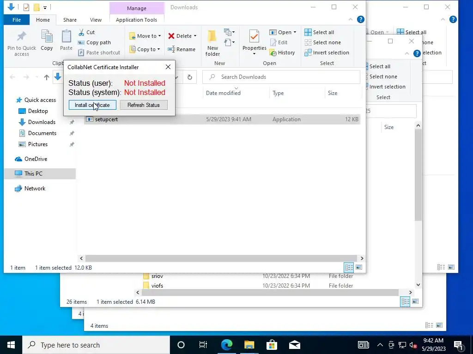Viewport: 473px width, 354px height.
Task: Switch to the Home ribbon tab
Action: point(43,20)
